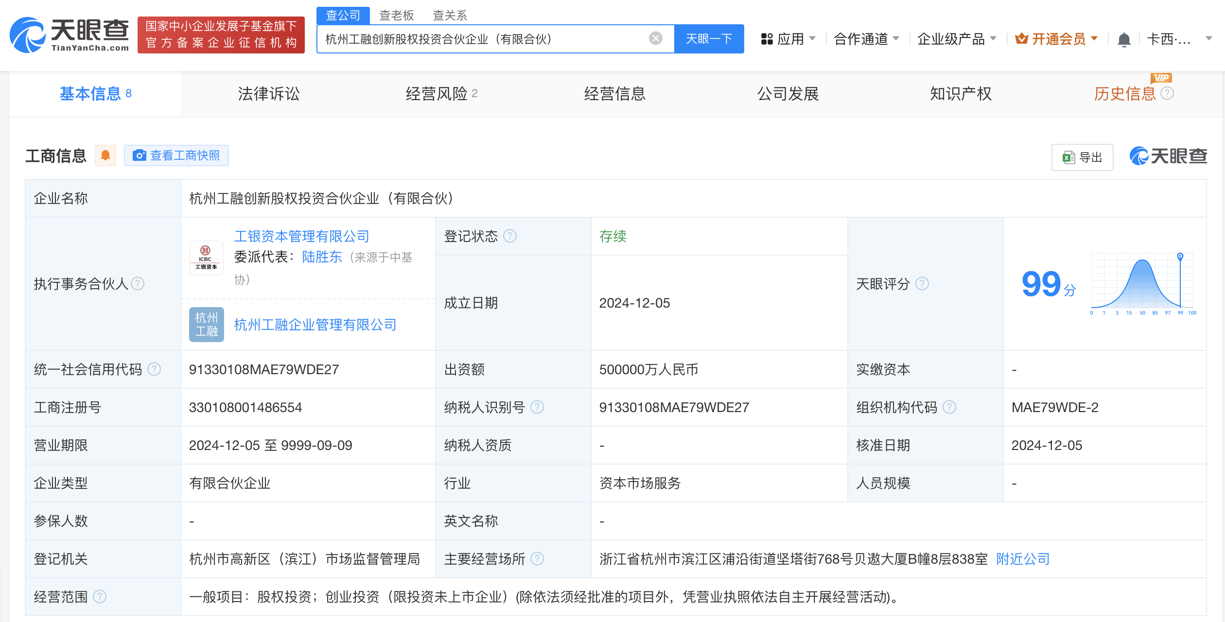Viewport: 1225px width, 622px height.
Task: Select the 基本信息 tab
Action: point(95,93)
